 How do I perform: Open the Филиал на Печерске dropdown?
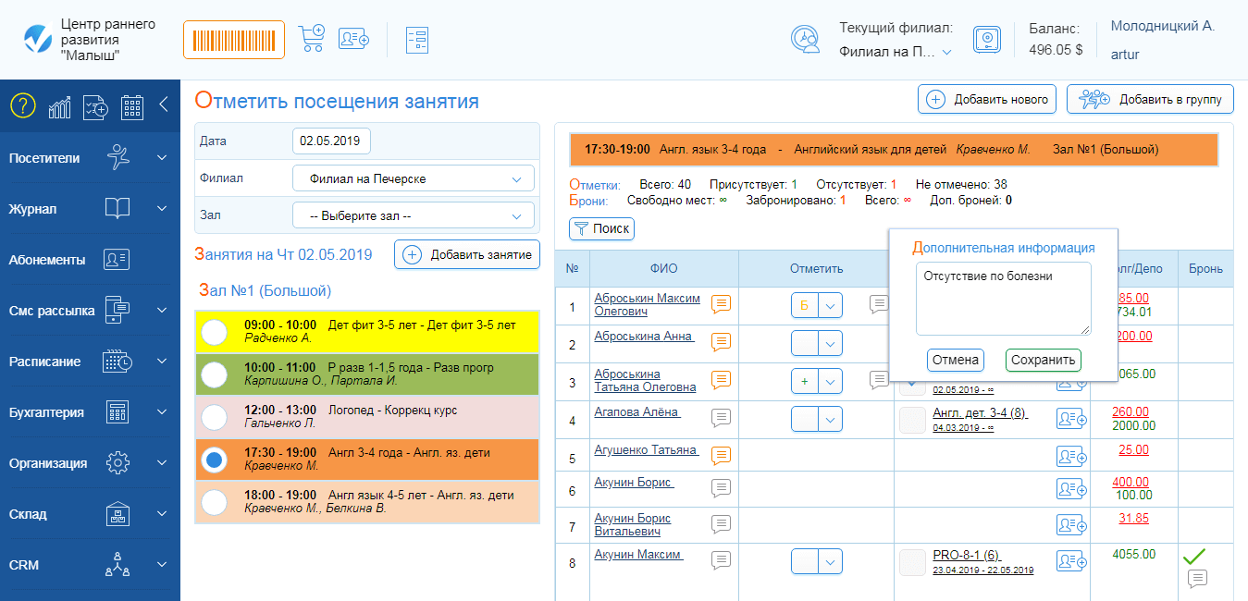pos(414,178)
